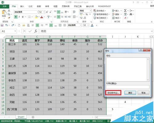Open the ribbon font size dropdown showing 12

[44, 12]
